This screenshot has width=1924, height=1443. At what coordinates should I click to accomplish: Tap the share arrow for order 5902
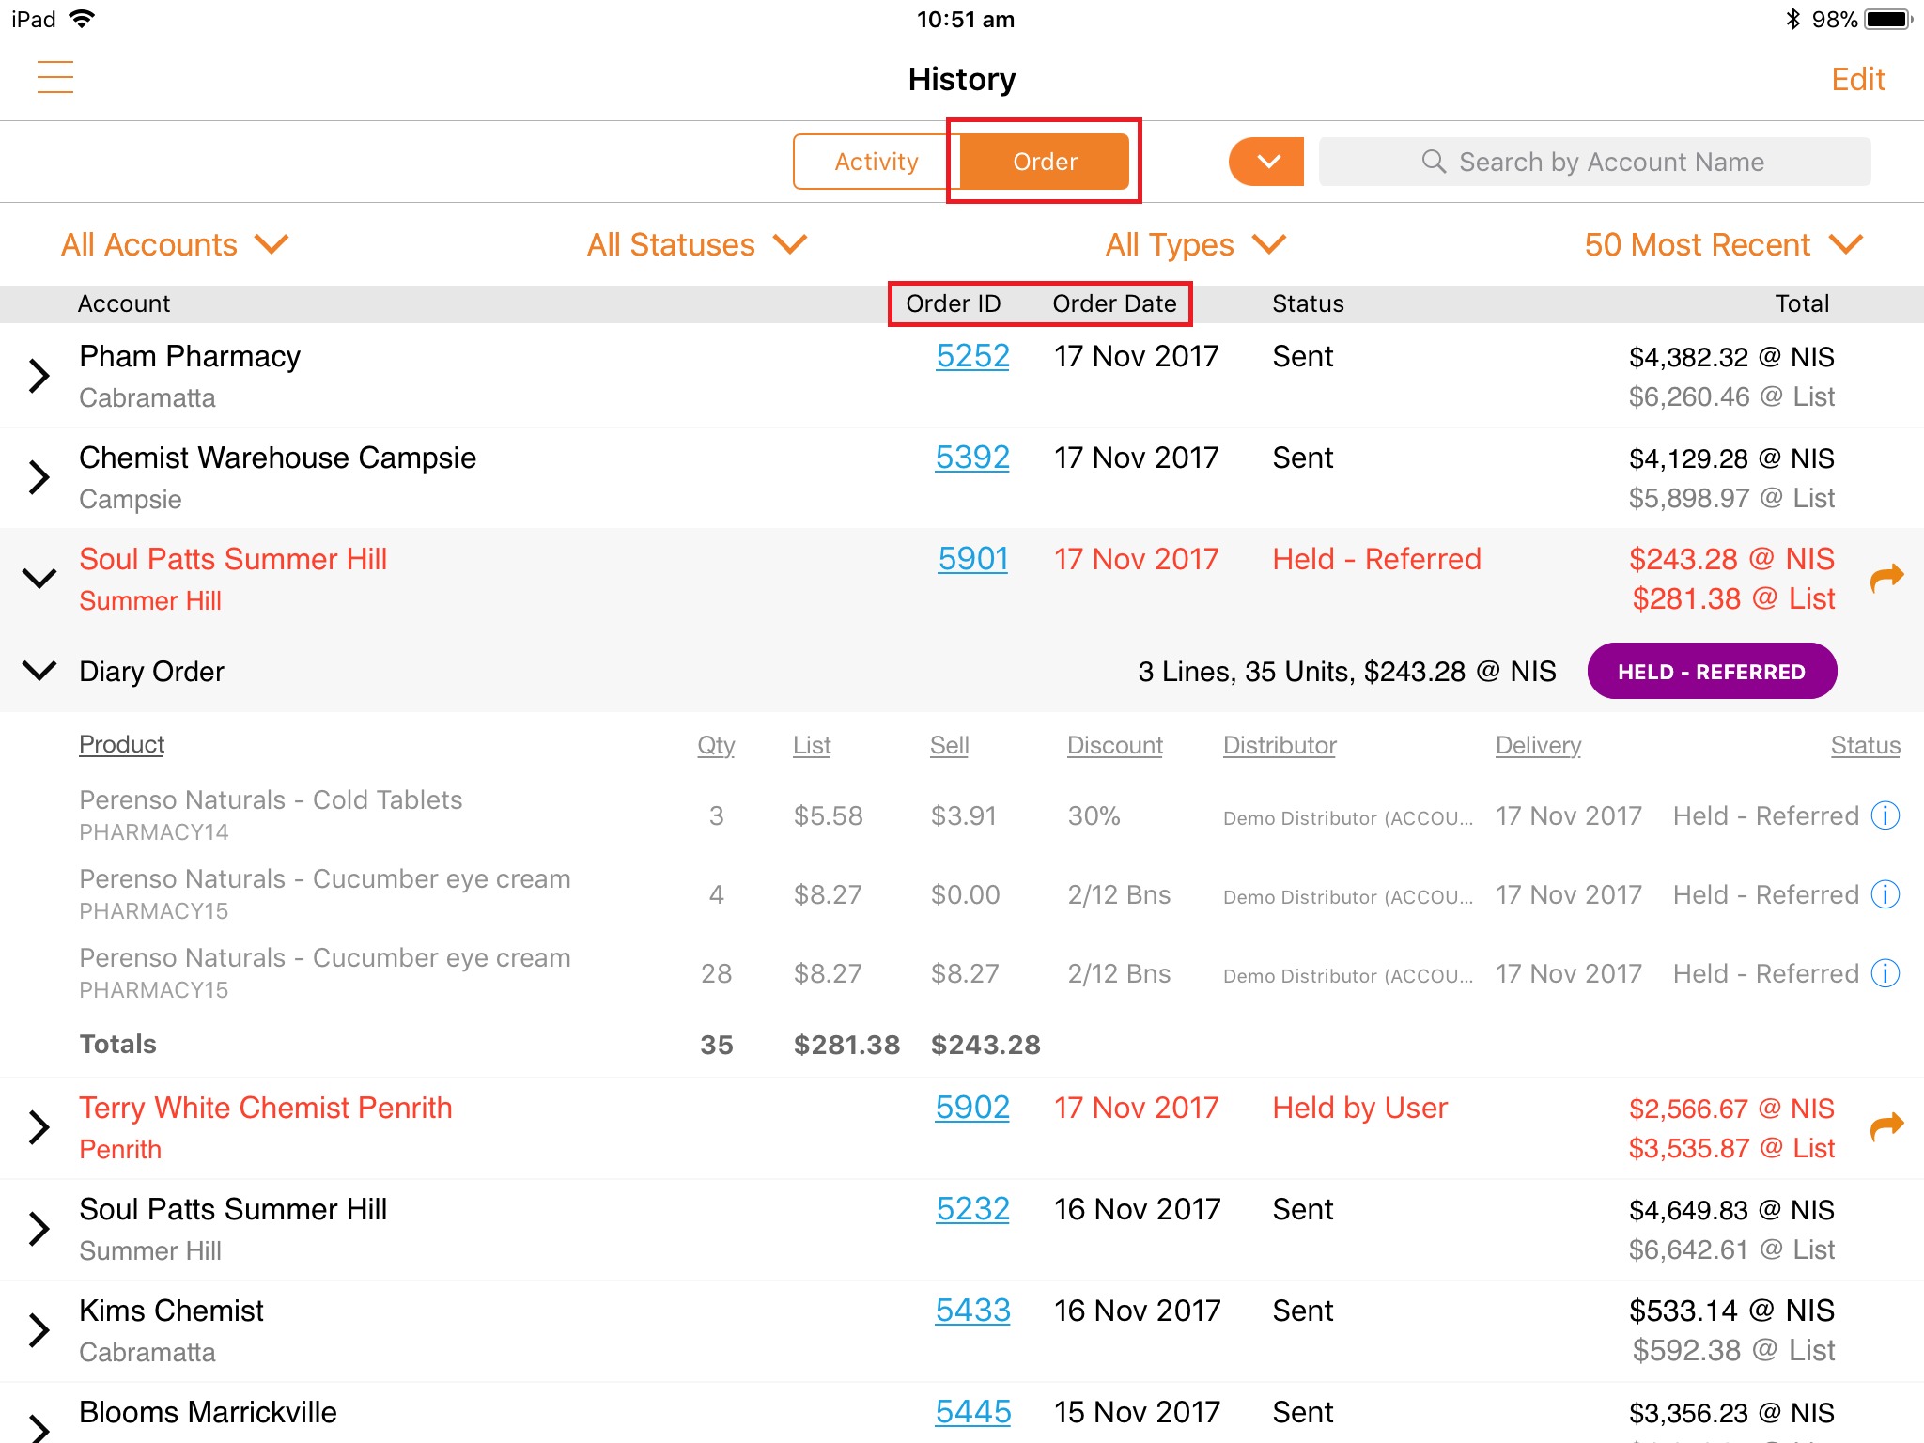(1886, 1126)
